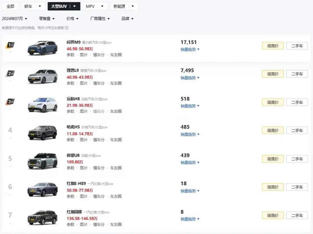This screenshot has width=313, height=234.
Task: Click 二手车 button for 问界M9
Action: (297, 46)
